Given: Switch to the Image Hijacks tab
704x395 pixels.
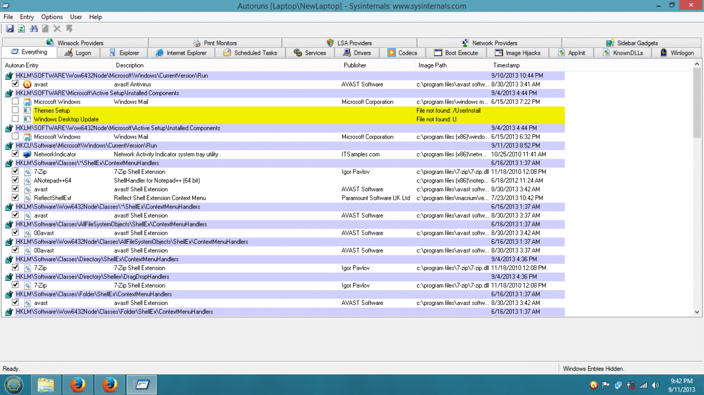Looking at the screenshot, I should point(517,53).
